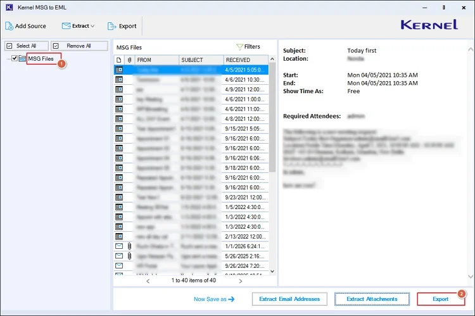
Task: Select the received date 9/26/2024 7:20
Action: [244, 266]
